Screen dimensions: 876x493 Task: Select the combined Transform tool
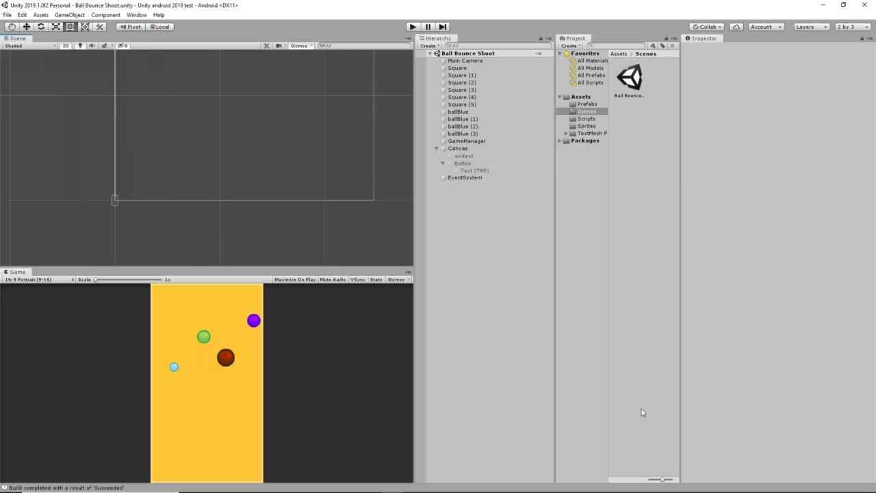(85, 27)
